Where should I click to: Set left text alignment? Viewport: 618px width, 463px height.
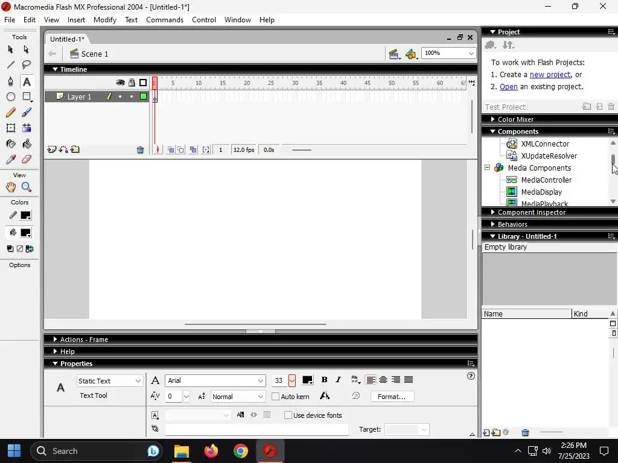click(371, 380)
